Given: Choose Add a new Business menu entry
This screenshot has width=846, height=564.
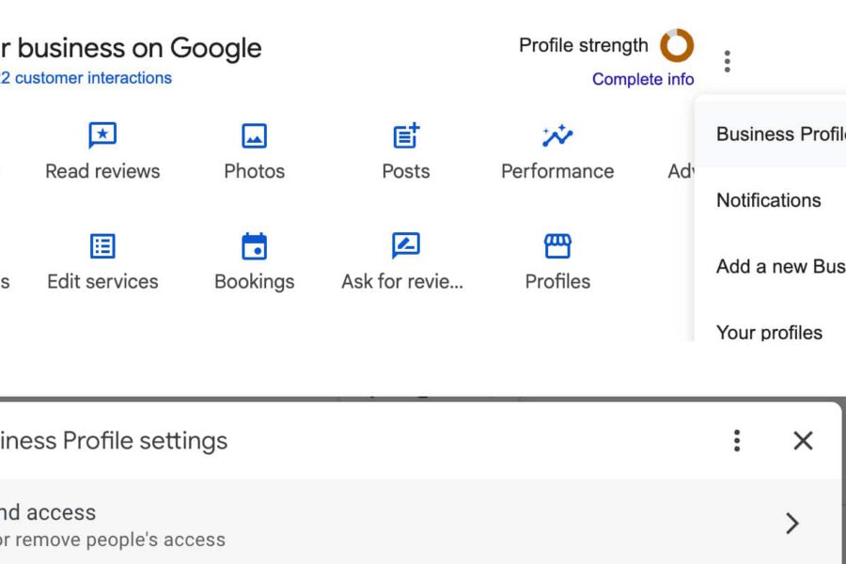Looking at the screenshot, I should [771, 267].
